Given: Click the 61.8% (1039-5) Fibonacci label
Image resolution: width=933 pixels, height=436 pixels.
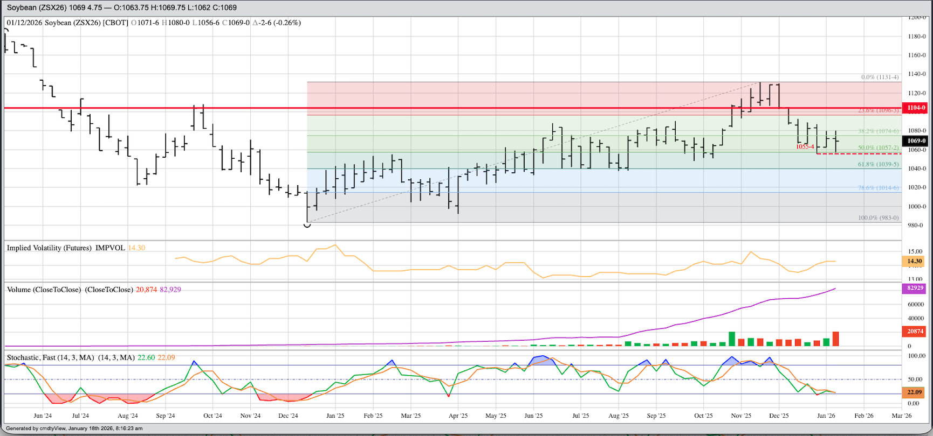Looking at the screenshot, I should coord(878,164).
